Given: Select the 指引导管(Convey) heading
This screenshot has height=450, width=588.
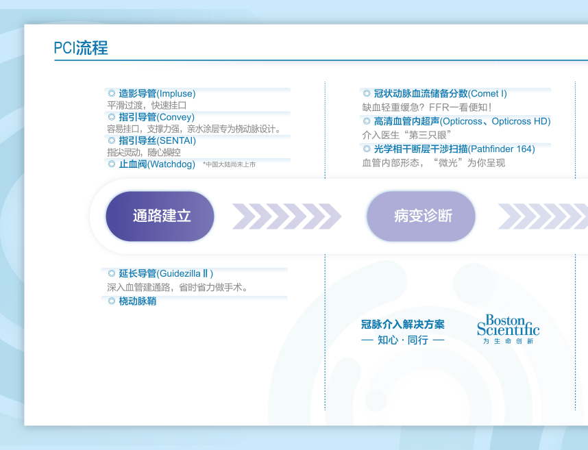Looking at the screenshot, I should click(x=157, y=117).
